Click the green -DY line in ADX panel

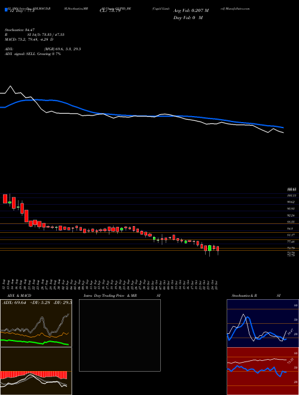click(35, 342)
